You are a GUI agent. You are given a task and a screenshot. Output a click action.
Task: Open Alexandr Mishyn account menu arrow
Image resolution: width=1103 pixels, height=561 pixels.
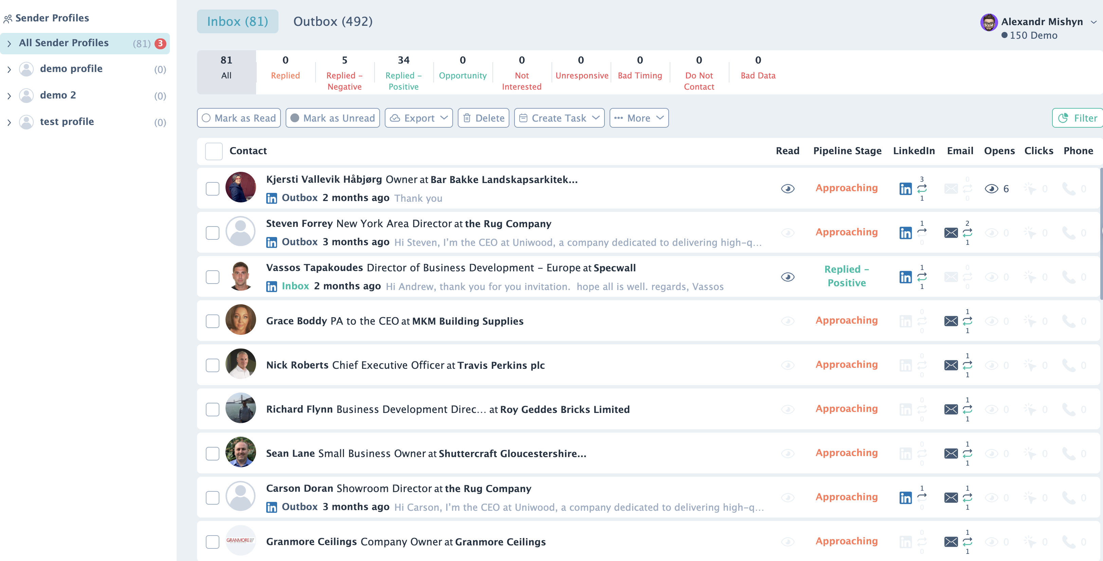pyautogui.click(x=1093, y=22)
